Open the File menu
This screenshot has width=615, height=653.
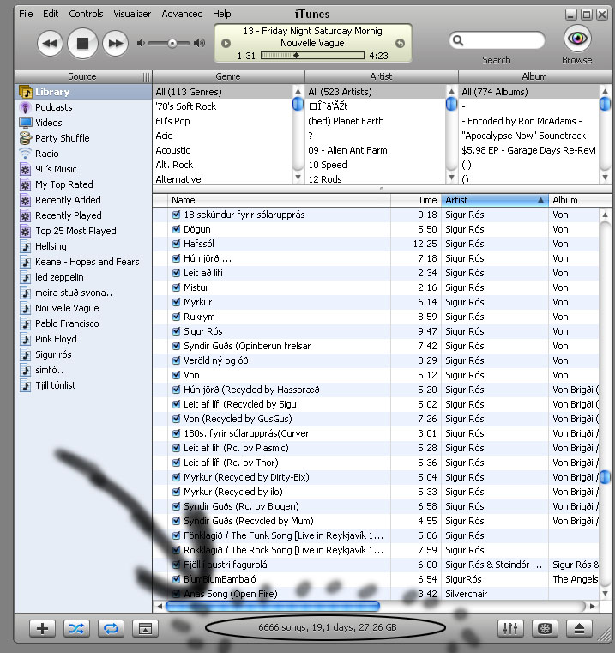tap(26, 14)
